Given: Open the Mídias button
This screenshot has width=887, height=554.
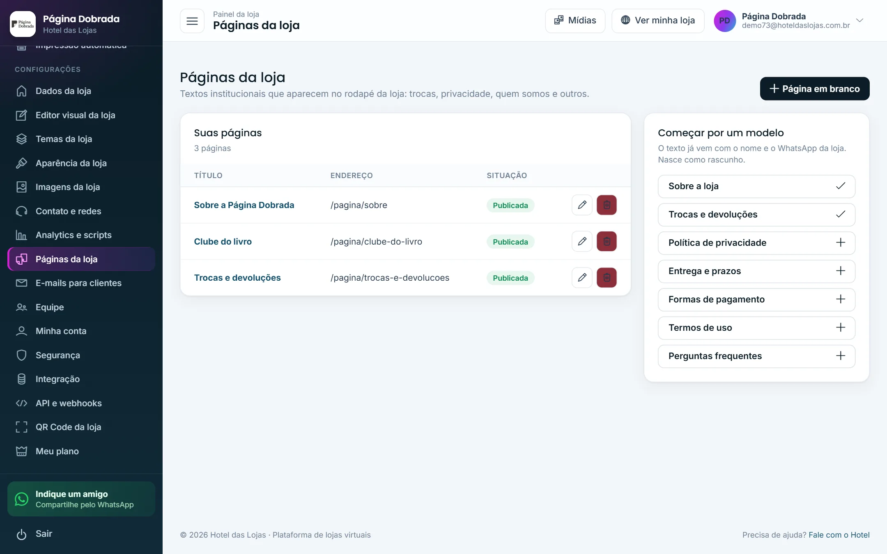Looking at the screenshot, I should click(575, 21).
